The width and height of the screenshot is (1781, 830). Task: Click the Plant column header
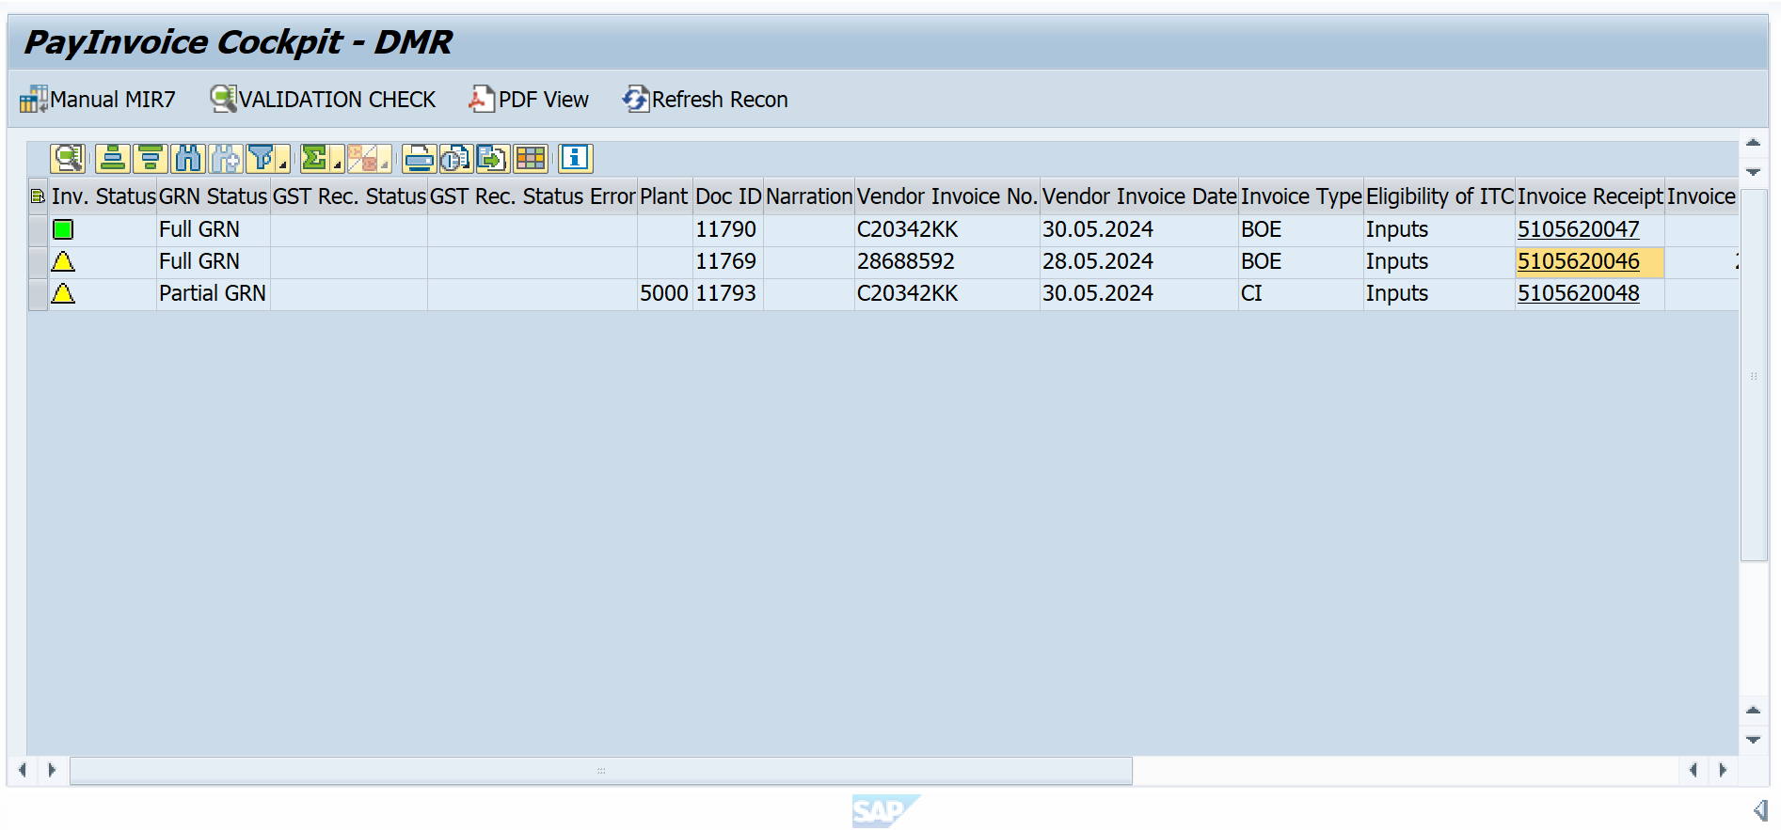point(664,196)
